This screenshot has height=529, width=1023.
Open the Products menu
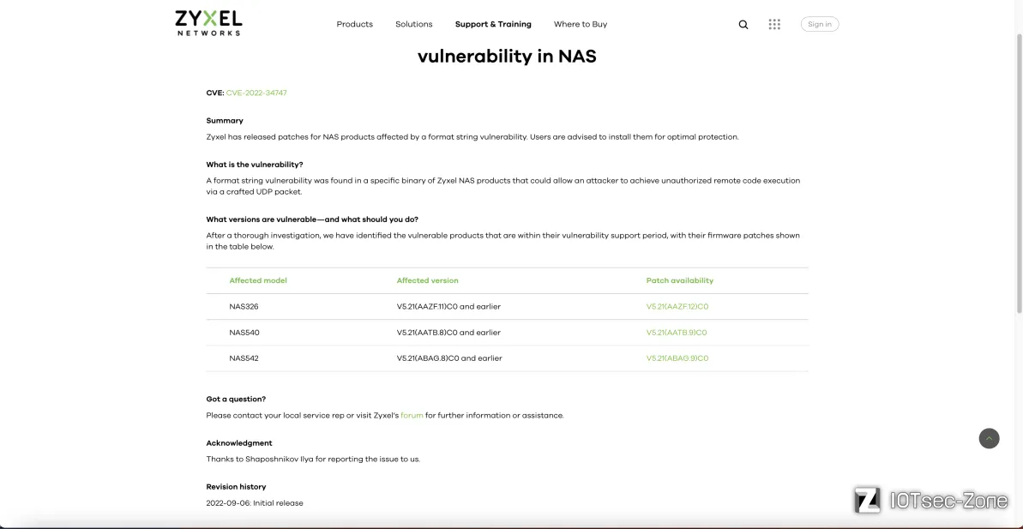pos(354,24)
